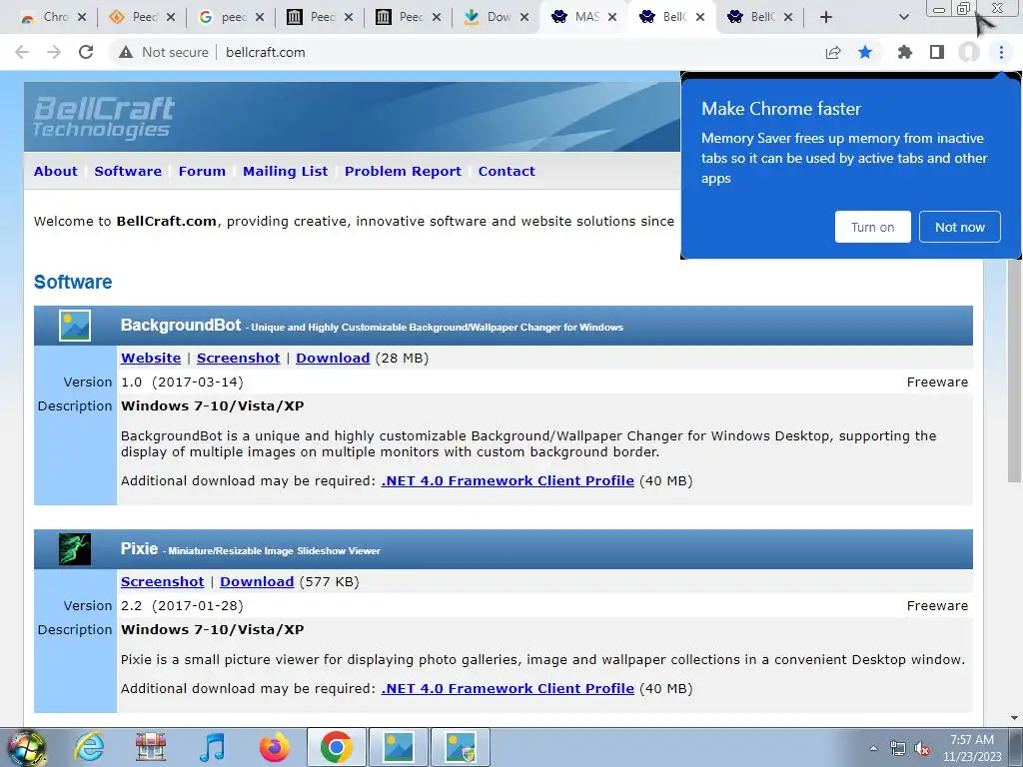Image resolution: width=1023 pixels, height=767 pixels.
Task: Toggle the side panel icon
Action: pos(937,52)
